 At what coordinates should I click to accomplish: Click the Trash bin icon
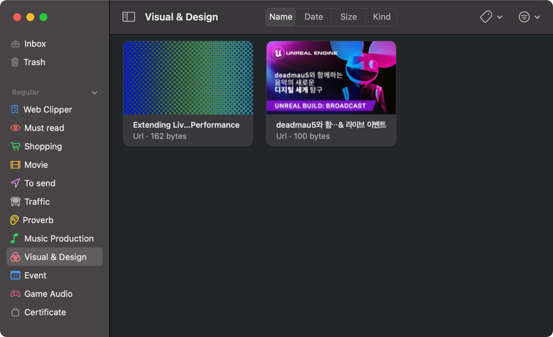pos(15,62)
